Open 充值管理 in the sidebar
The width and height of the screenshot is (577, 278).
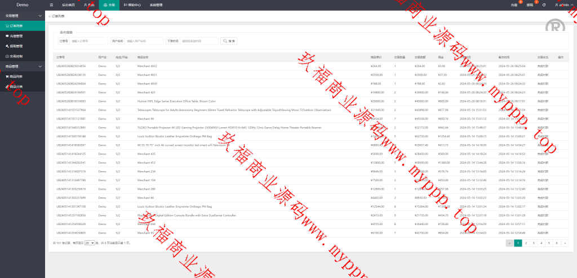click(16, 36)
